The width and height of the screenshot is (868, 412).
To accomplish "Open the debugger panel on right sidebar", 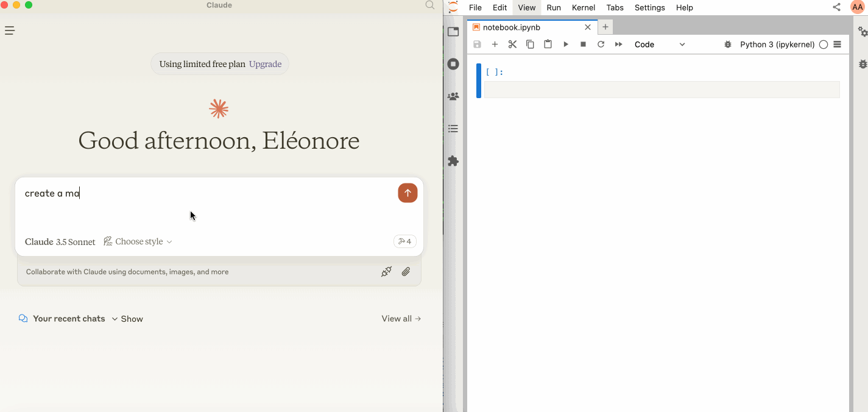I will tap(863, 64).
